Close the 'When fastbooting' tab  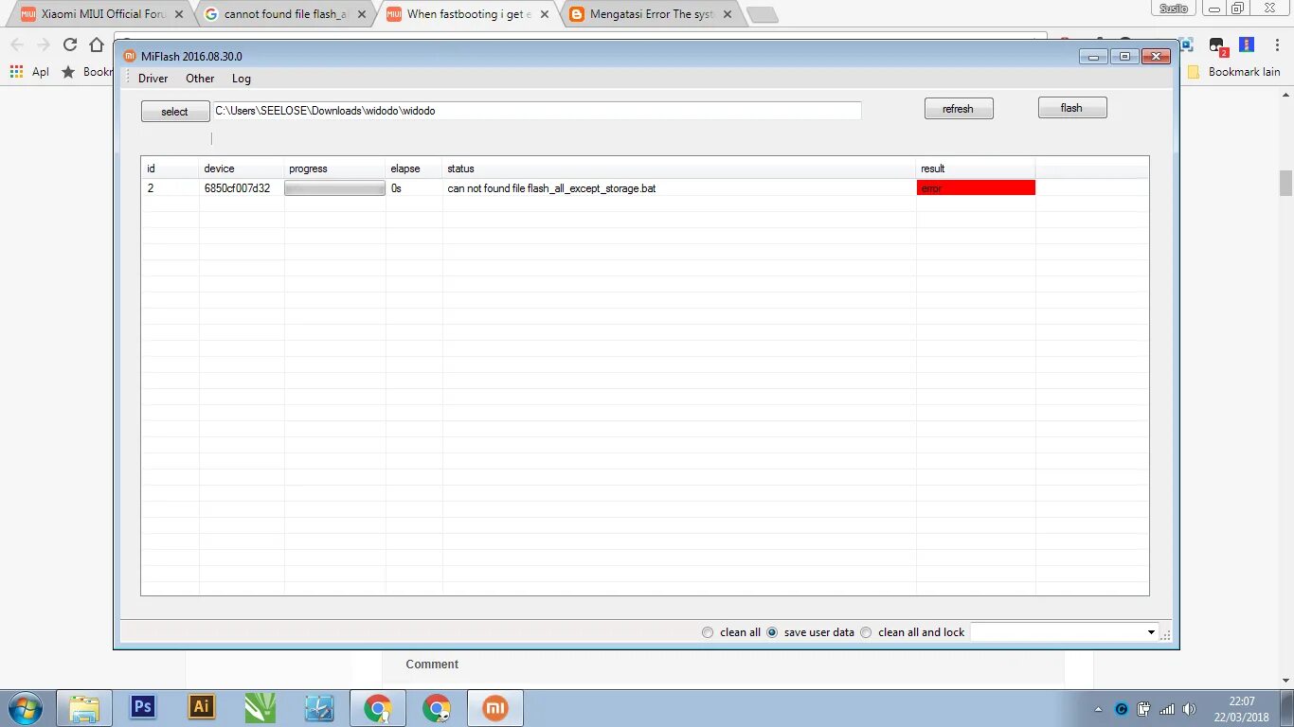tap(545, 14)
